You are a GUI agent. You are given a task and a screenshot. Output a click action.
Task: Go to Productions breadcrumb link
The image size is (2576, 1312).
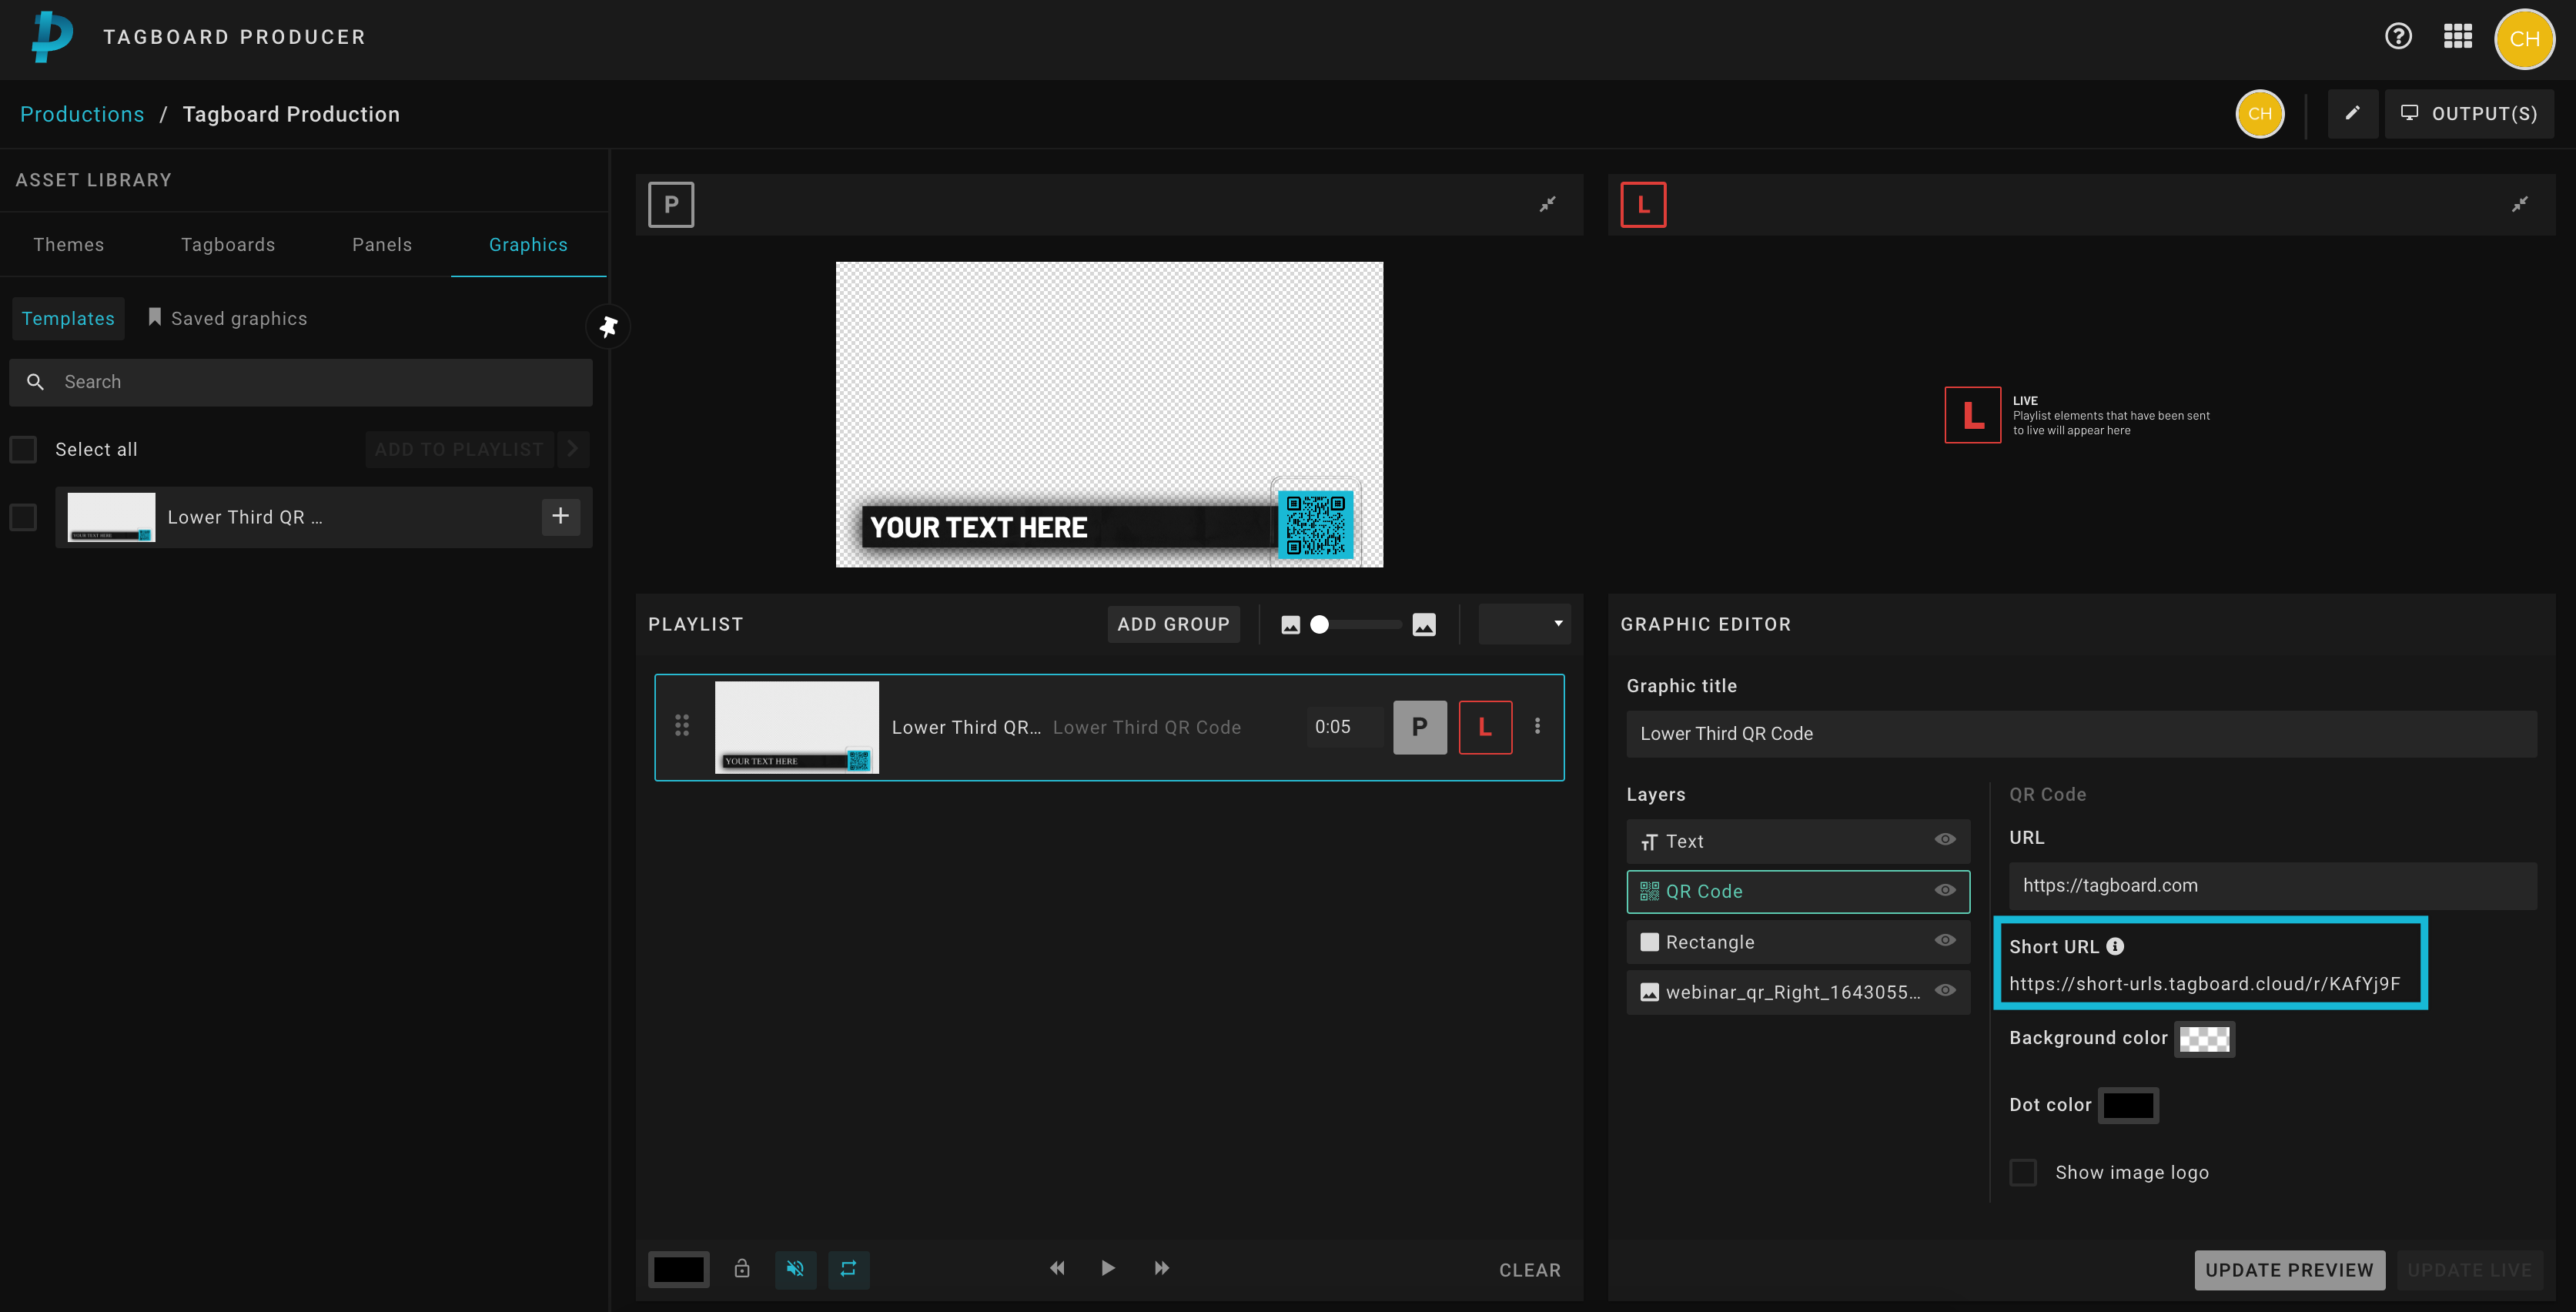(82, 114)
